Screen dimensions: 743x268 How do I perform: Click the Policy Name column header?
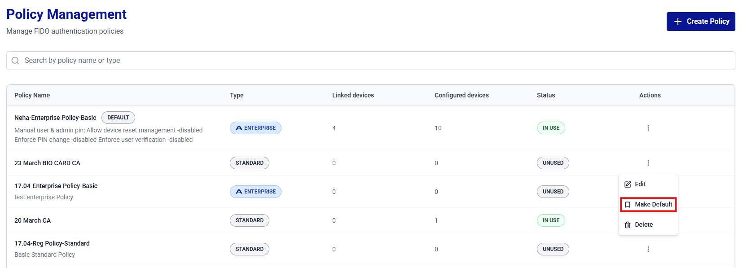click(x=32, y=95)
